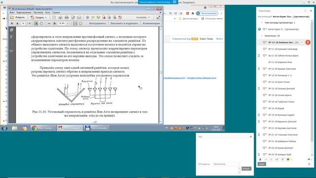This screenshot has width=316, height=178.
Task: Click the gear settings icon in Acrobat toolbar
Action: pos(87,17)
